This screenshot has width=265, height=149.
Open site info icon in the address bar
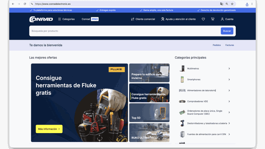tap(32, 4)
